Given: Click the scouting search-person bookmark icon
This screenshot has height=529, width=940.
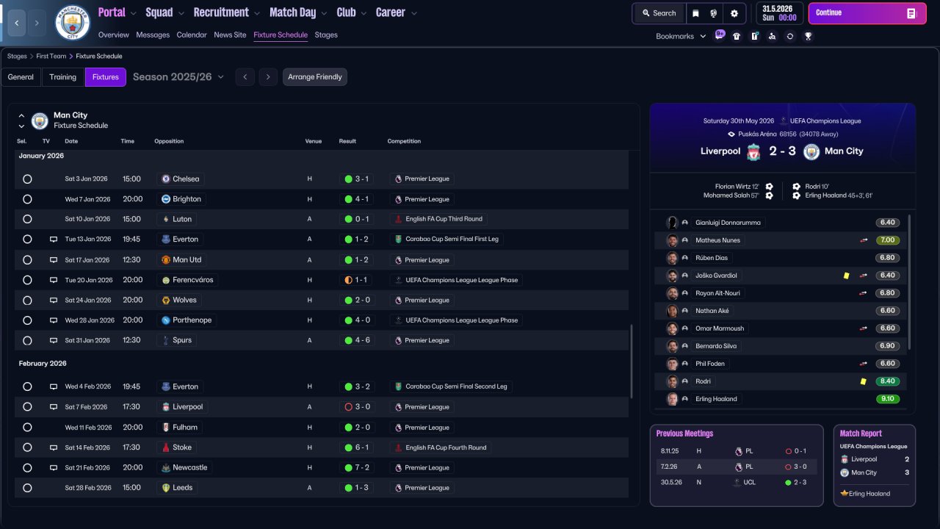Looking at the screenshot, I should [x=772, y=36].
